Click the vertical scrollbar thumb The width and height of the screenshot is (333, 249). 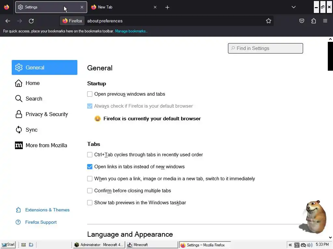click(x=330, y=56)
